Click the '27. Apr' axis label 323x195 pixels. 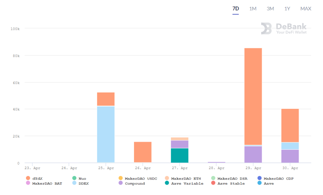180,168
